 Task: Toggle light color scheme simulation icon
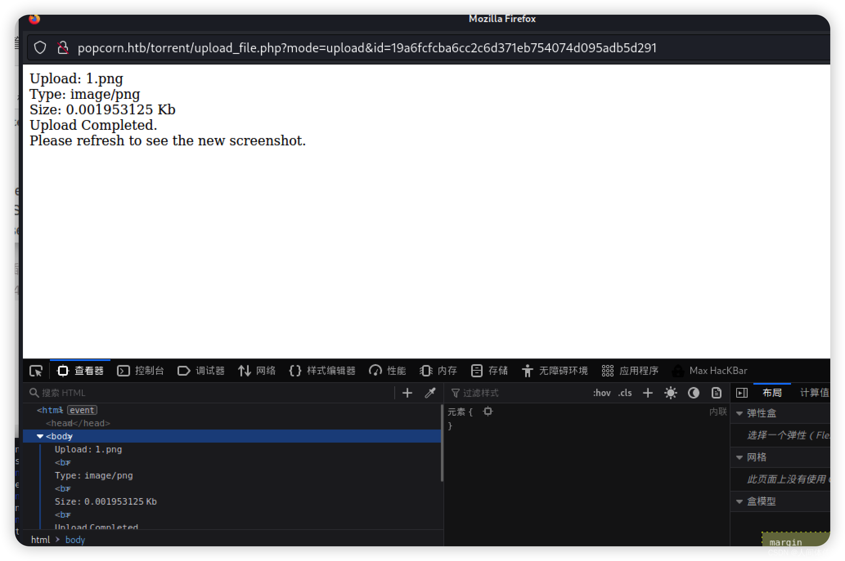click(671, 393)
